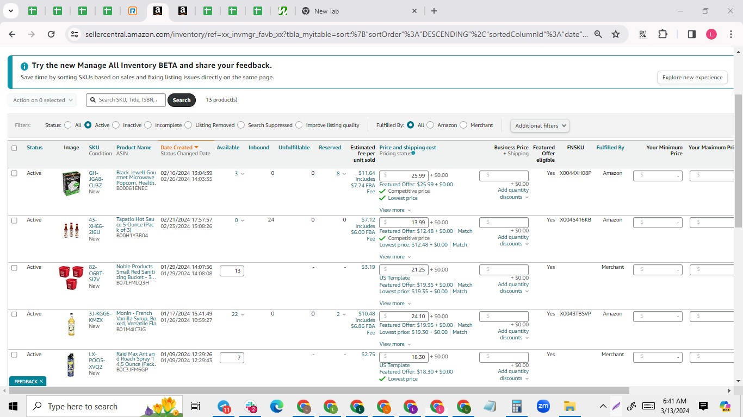Bookmark this page with the star icon
The image size is (743, 417).
(616, 34)
